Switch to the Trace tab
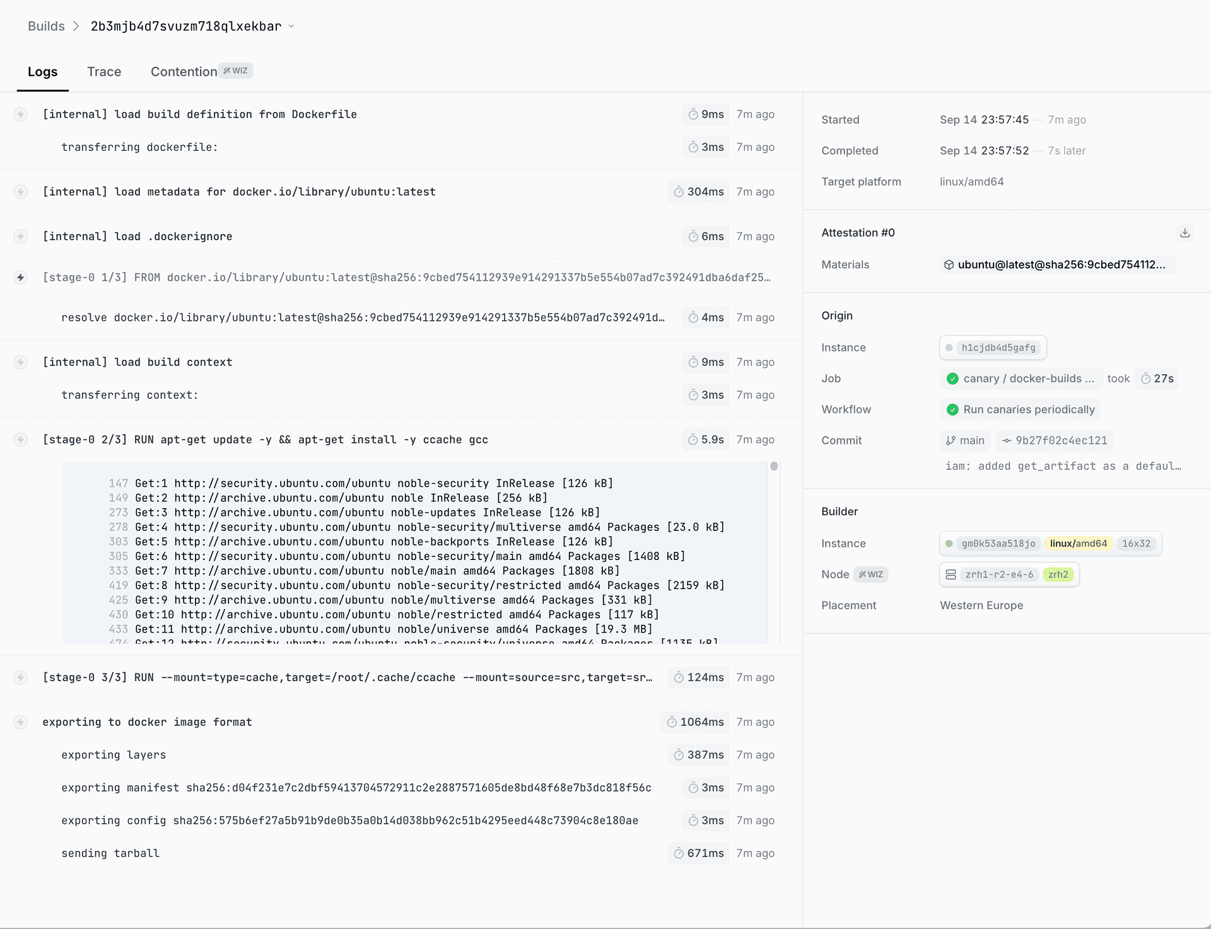The width and height of the screenshot is (1211, 929). click(104, 72)
